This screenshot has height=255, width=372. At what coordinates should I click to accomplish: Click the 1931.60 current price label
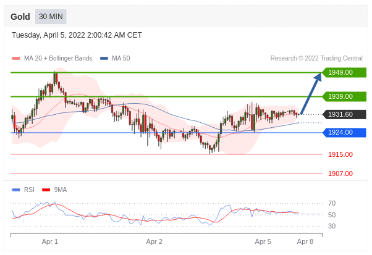[344, 114]
